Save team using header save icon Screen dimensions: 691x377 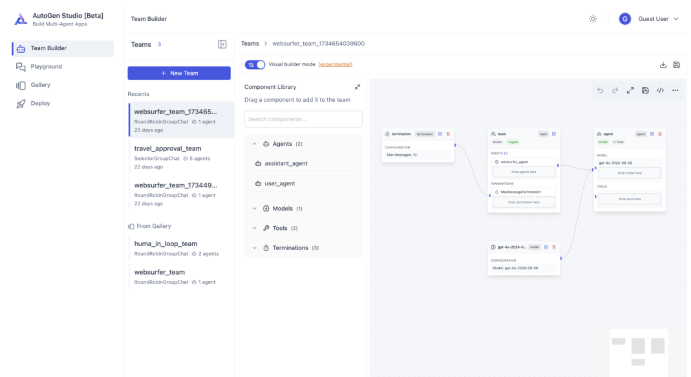[x=676, y=65]
